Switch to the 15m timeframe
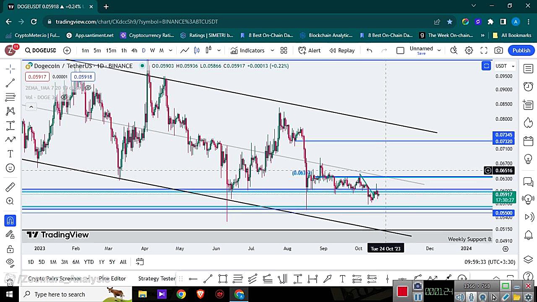This screenshot has width=537, height=302. tap(111, 50)
